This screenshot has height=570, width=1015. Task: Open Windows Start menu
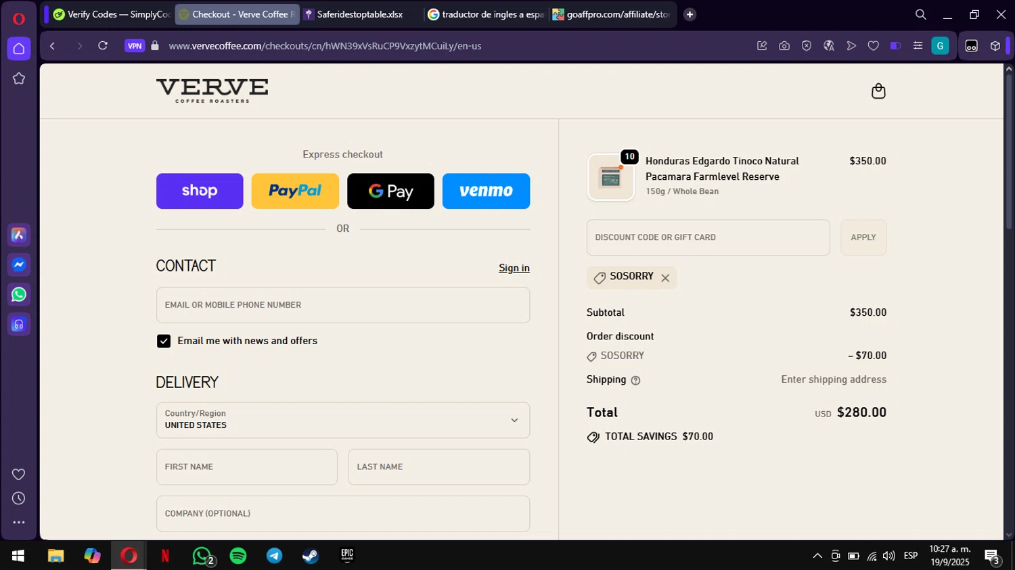[x=18, y=556]
